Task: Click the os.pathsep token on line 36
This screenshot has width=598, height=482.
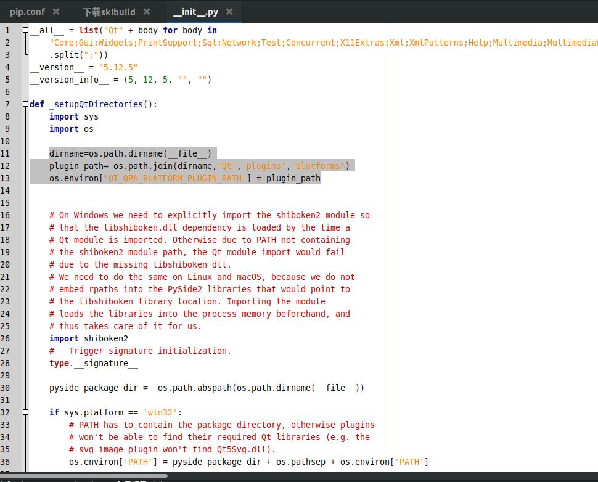Action: (301, 462)
